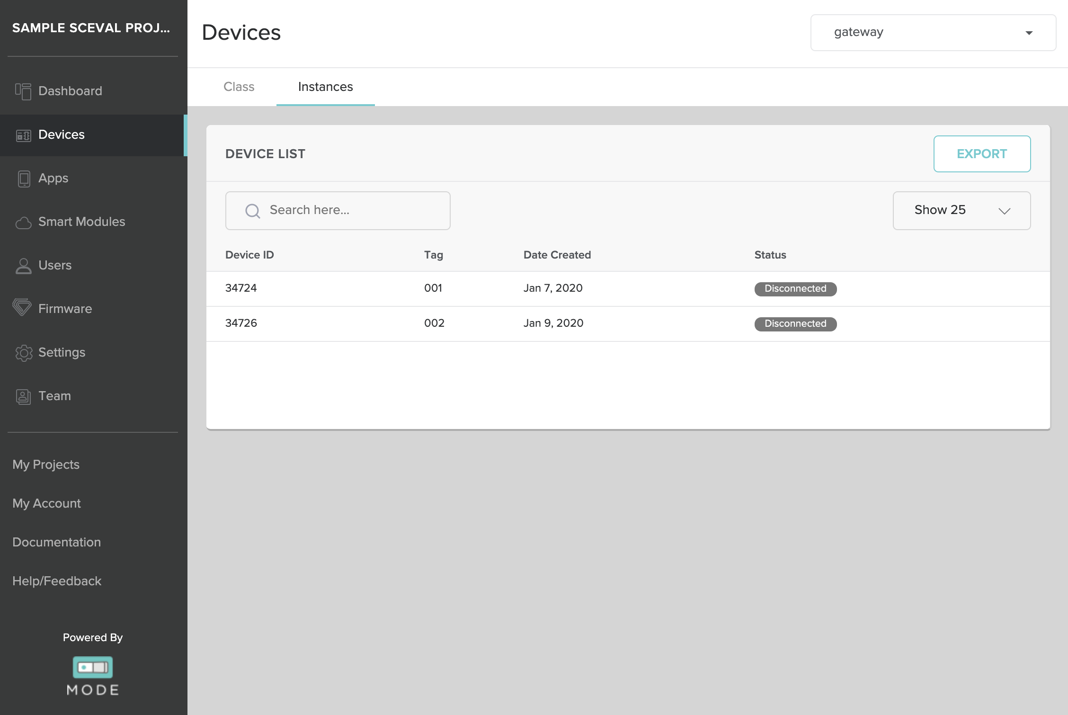
Task: Export the device list
Action: (x=982, y=154)
